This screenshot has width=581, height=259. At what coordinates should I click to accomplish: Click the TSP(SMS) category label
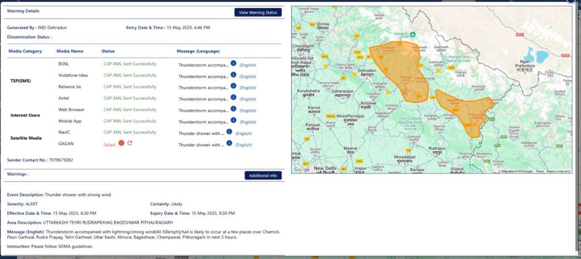(21, 80)
